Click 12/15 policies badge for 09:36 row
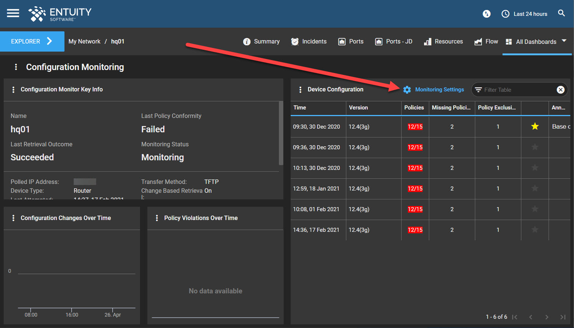Screen dimensions: 574x328 click(x=415, y=147)
